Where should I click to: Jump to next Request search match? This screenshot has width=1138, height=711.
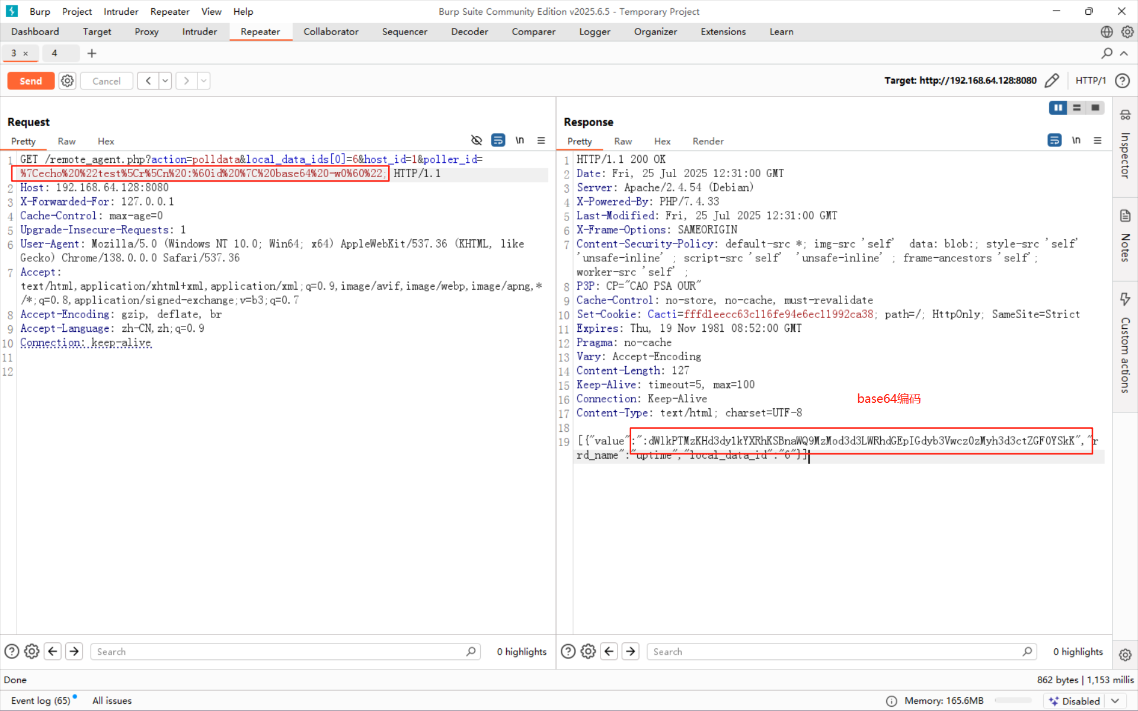[x=74, y=651]
